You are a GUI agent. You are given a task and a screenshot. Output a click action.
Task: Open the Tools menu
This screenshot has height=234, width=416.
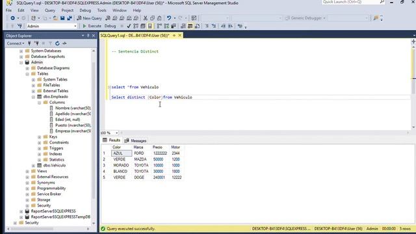[101, 10]
